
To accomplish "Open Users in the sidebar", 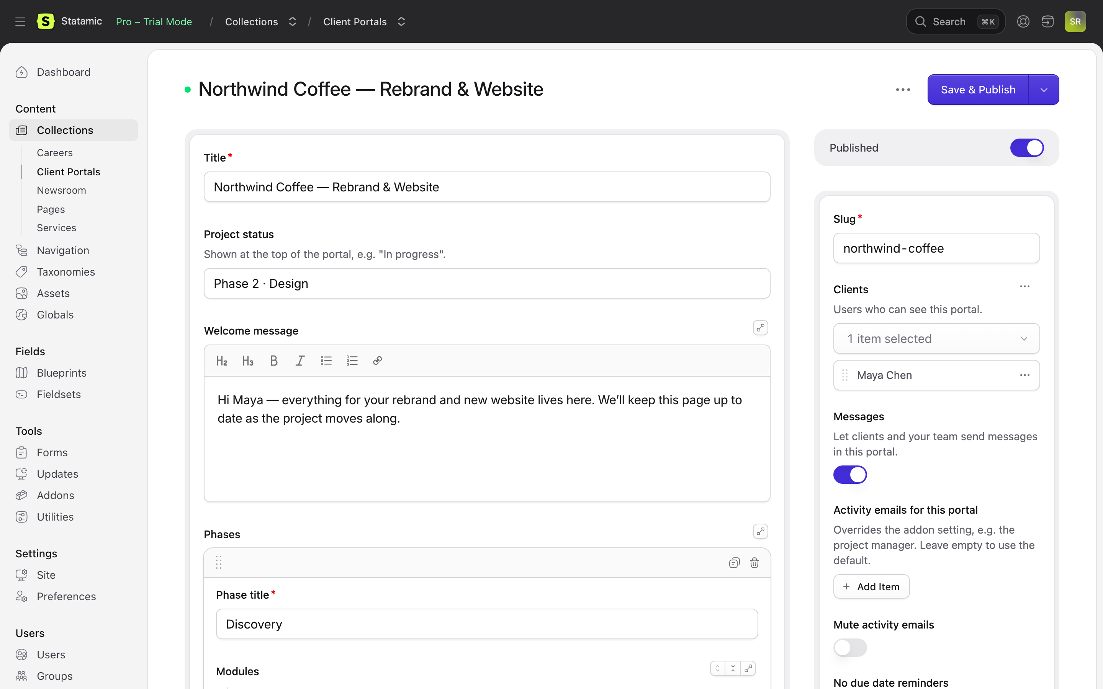I will [51, 655].
